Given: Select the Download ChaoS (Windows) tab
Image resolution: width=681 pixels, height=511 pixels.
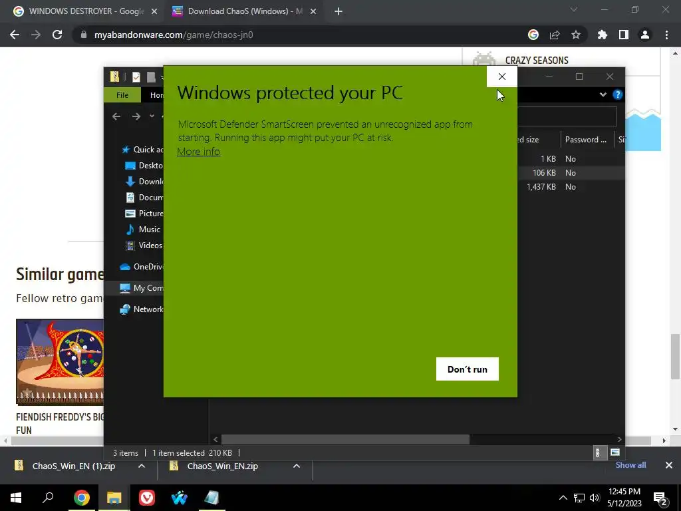Looking at the screenshot, I should point(245,11).
